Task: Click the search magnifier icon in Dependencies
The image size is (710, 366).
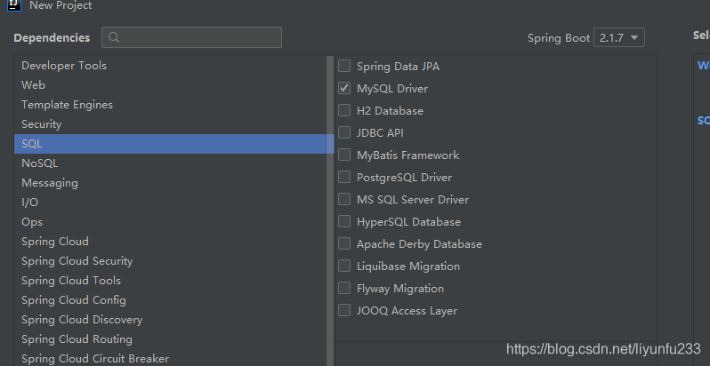Action: tap(114, 37)
